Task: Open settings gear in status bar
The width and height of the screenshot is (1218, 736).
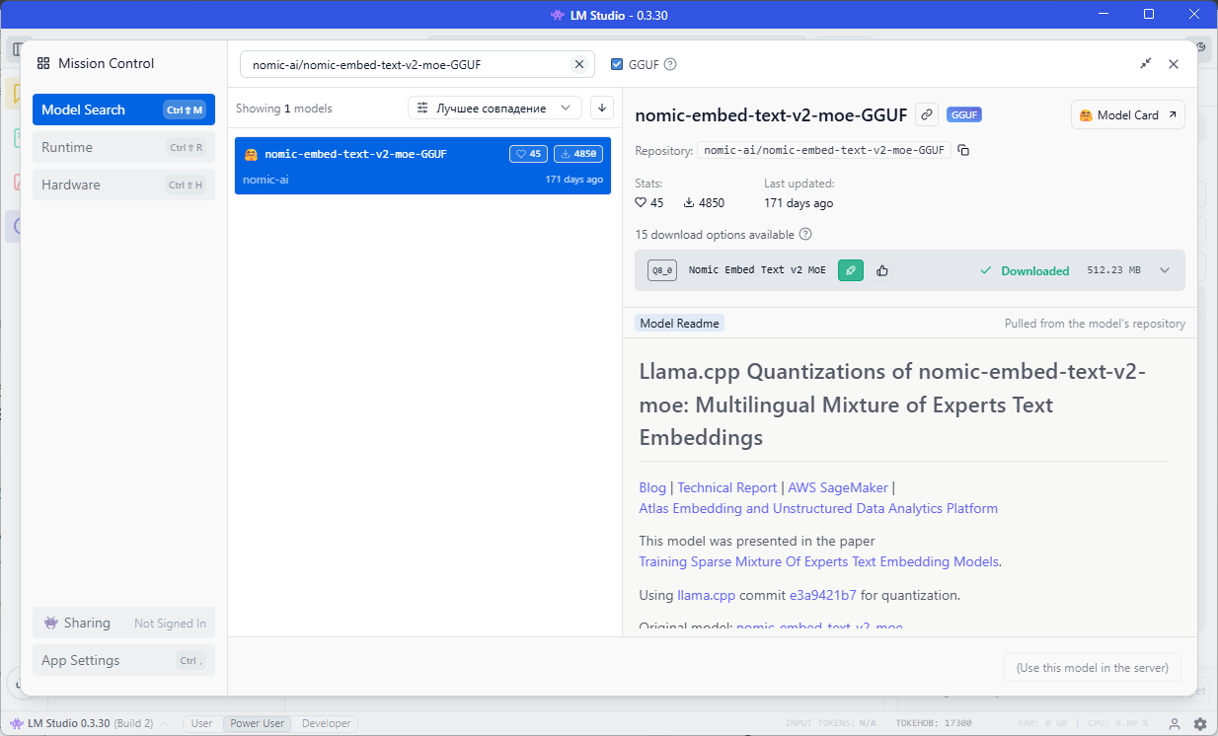Action: pos(1200,723)
